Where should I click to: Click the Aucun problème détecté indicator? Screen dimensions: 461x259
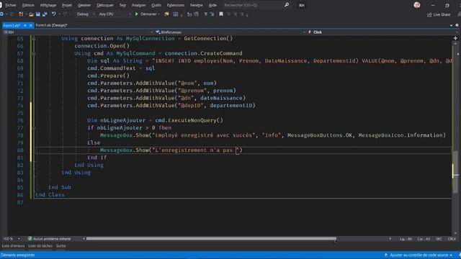tap(50, 239)
